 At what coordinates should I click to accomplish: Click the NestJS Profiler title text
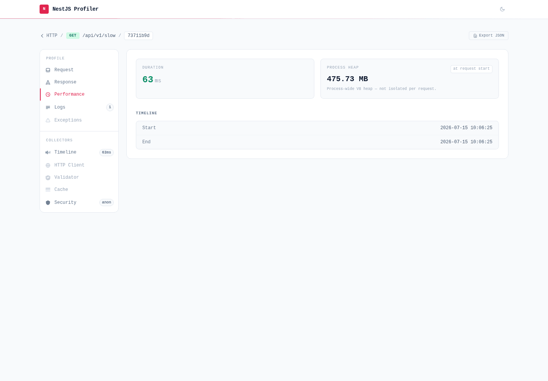75,9
